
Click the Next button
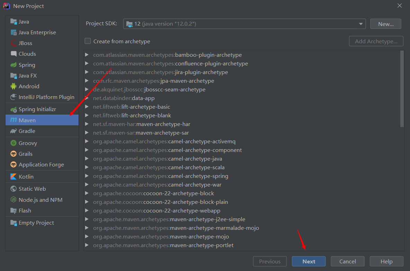[x=309, y=261]
